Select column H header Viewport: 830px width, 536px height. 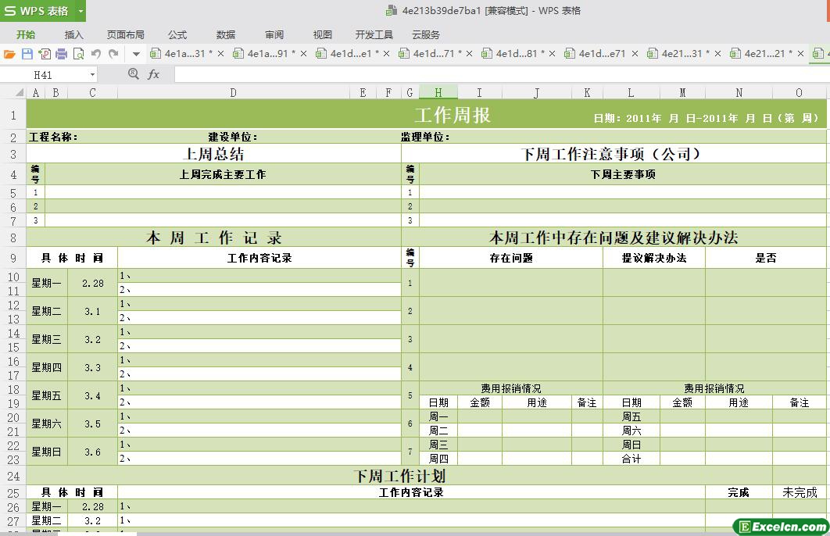click(x=438, y=93)
